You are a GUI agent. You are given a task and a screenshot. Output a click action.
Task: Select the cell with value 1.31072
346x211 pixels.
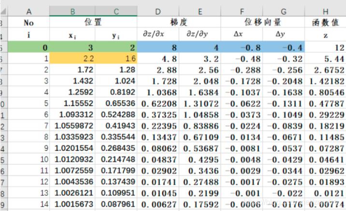click(x=200, y=103)
